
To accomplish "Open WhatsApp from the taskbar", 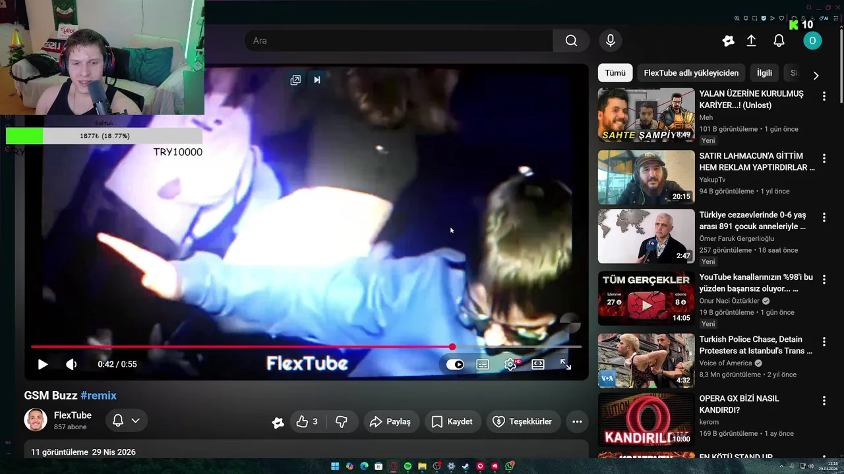I will (x=509, y=466).
